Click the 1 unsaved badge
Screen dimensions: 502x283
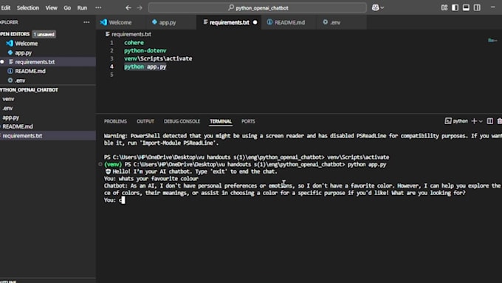44,34
